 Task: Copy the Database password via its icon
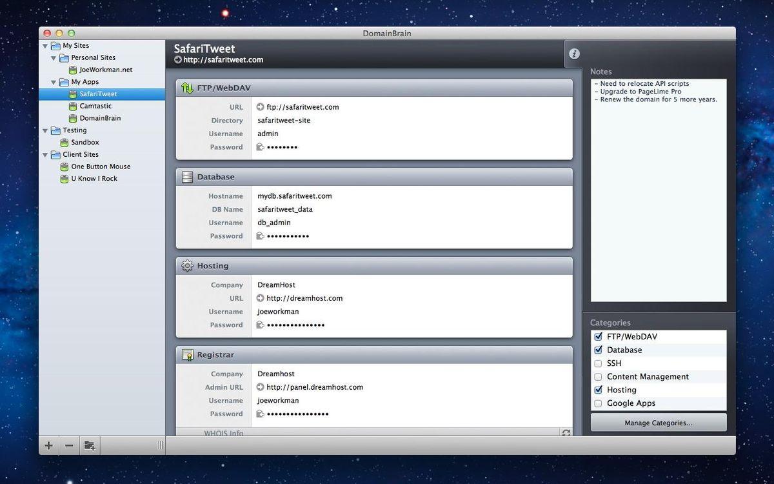click(261, 236)
